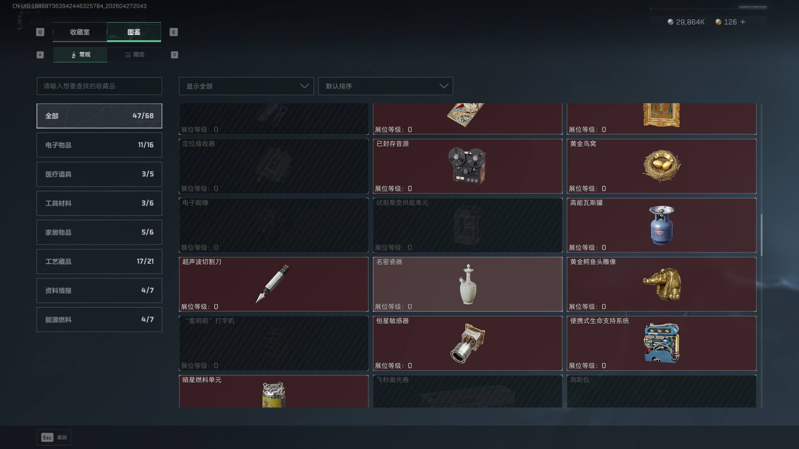This screenshot has height=449, width=799.
Task: Switch to the 常规 filter toggle
Action: (x=80, y=55)
